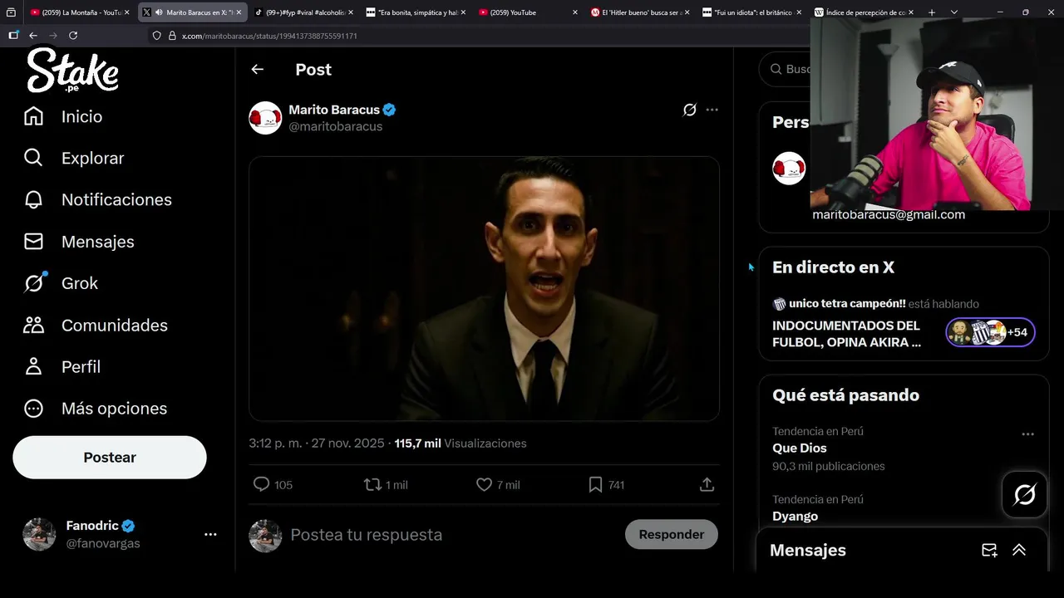Open the Explorar search icon in sidebar
The width and height of the screenshot is (1064, 598).
(x=33, y=158)
